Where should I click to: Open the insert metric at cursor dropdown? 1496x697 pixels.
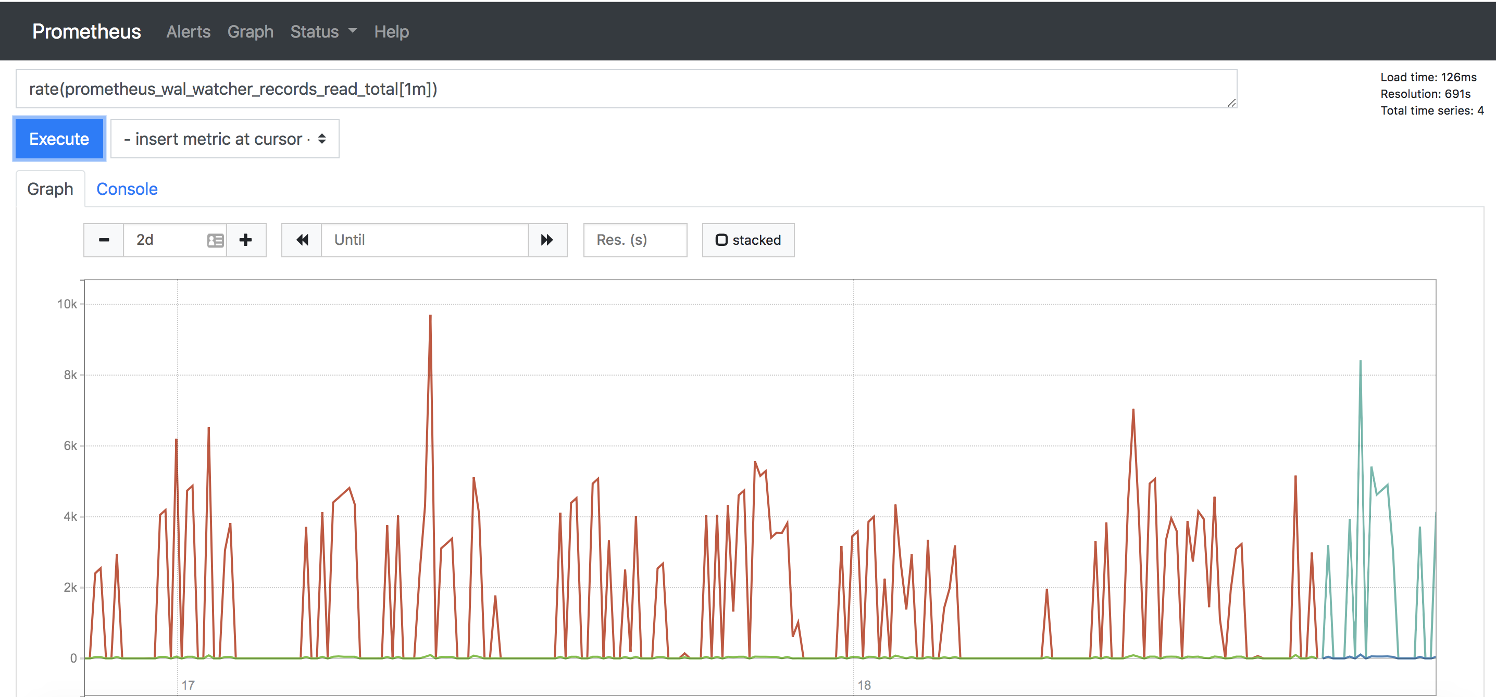[225, 139]
